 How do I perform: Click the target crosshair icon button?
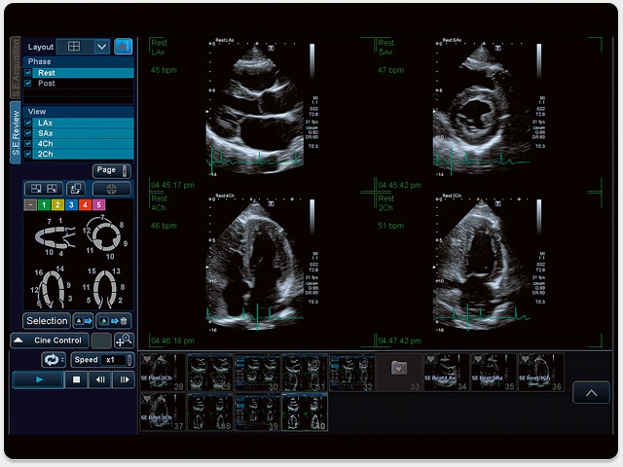point(111,188)
